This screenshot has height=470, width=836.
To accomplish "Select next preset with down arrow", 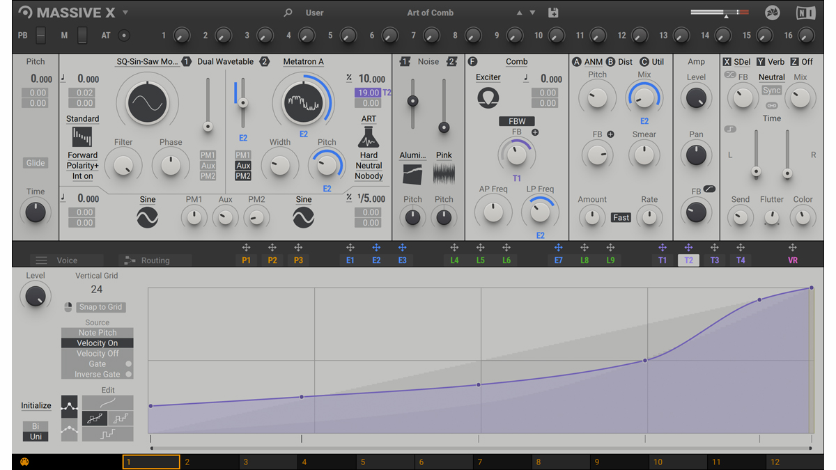I will coord(533,13).
